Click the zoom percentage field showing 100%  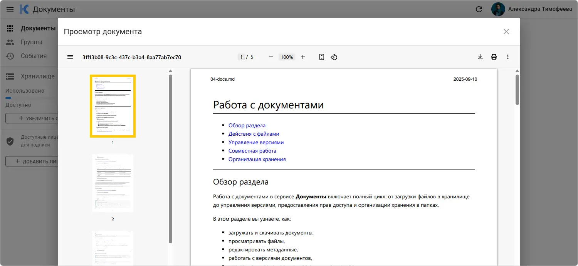pos(287,57)
